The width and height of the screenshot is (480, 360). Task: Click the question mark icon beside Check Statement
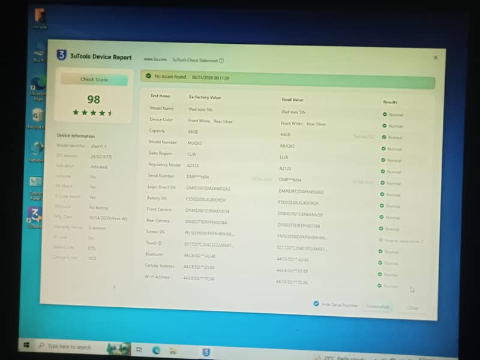tap(221, 61)
